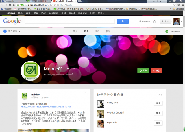Open the Chrome menu icon
This screenshot has height=132, width=185.
183,5
